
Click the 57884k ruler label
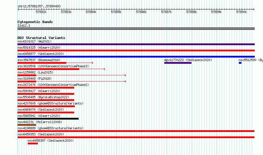point(91,12)
